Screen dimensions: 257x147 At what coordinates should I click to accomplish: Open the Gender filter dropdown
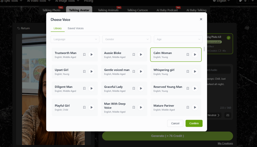point(126,39)
